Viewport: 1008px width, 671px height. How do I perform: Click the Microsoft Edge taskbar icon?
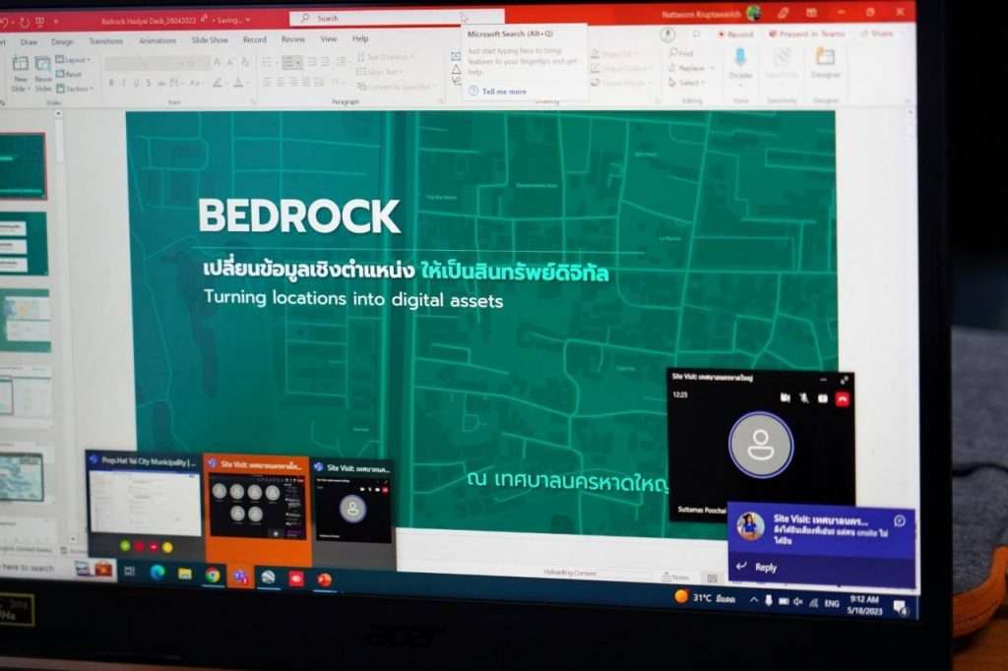[x=157, y=572]
